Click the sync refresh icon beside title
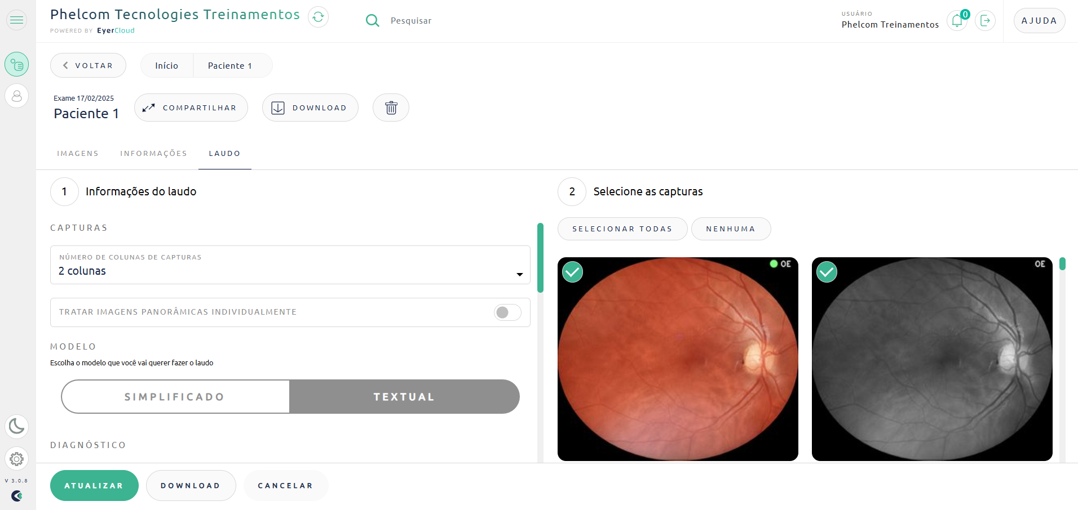This screenshot has height=510, width=1078. [318, 17]
